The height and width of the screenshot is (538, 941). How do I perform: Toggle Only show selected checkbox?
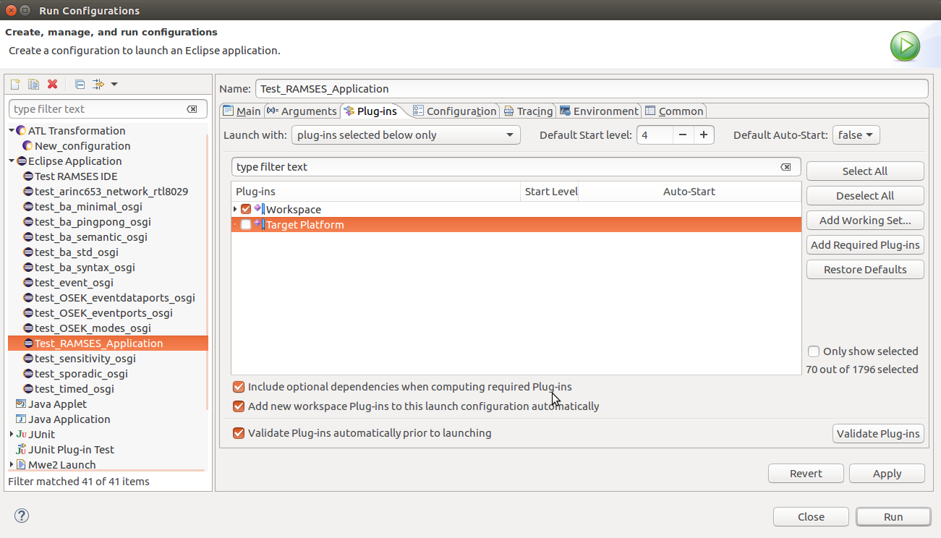(x=814, y=351)
